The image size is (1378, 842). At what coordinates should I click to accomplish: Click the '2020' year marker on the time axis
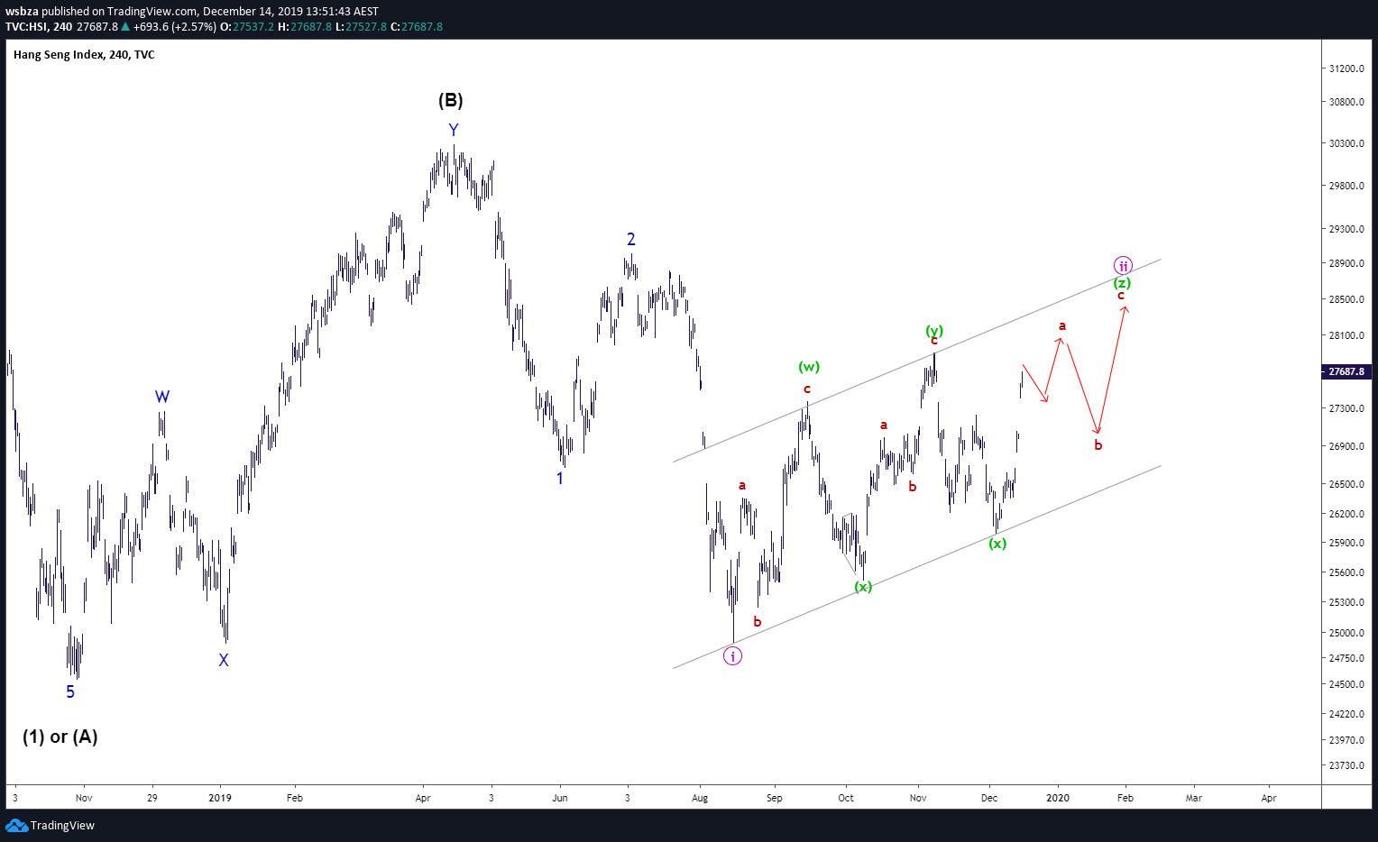coord(1058,798)
